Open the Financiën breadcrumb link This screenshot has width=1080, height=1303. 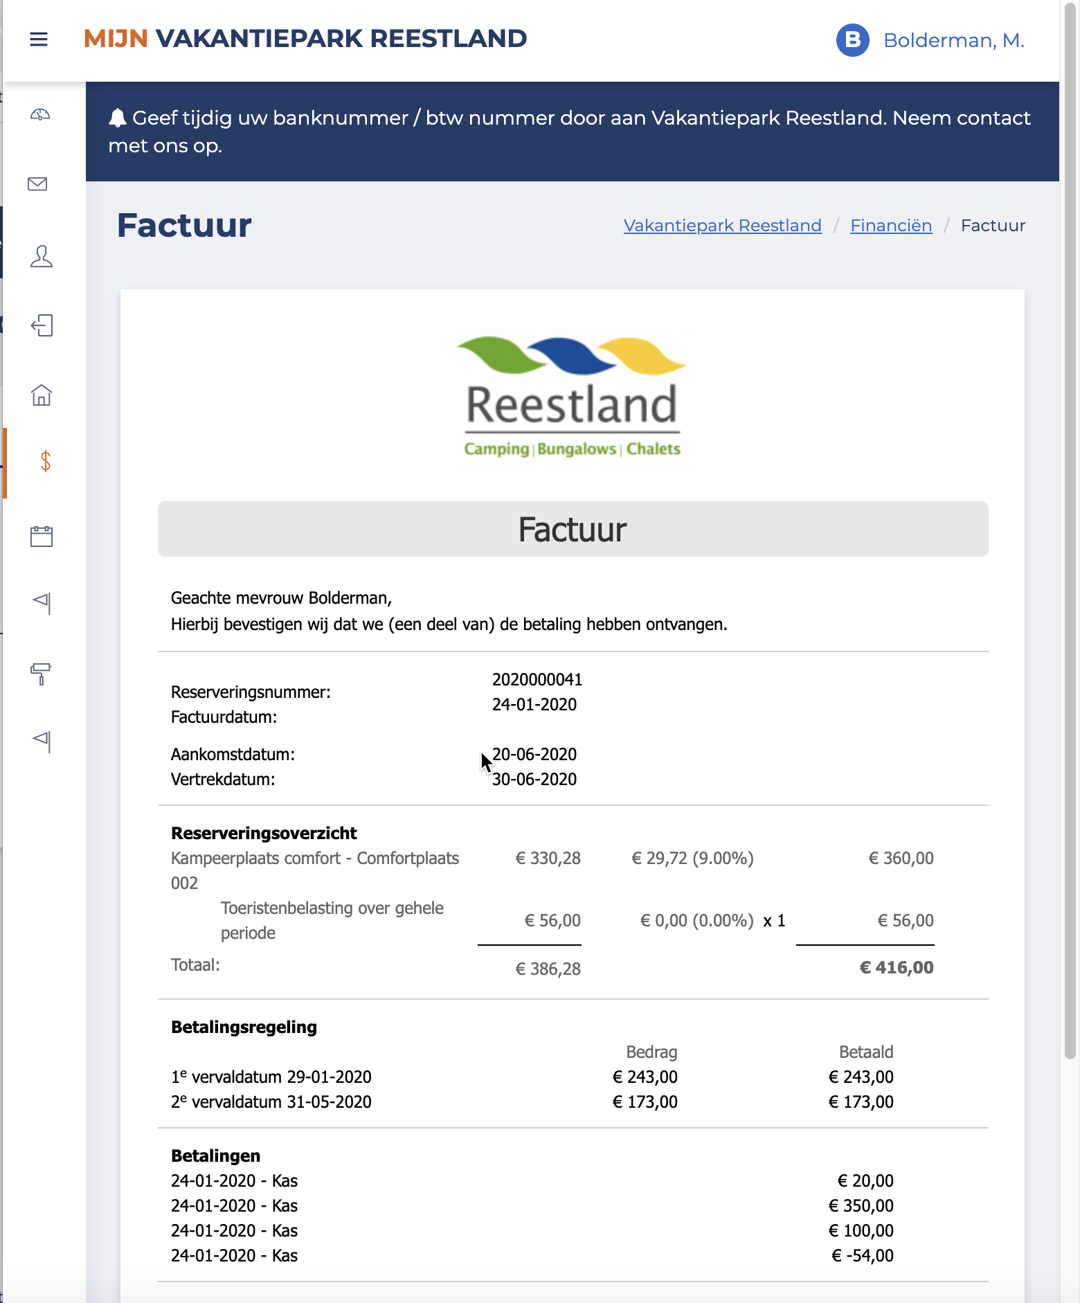click(891, 226)
